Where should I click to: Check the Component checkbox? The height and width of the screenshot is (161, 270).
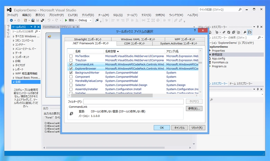[71, 77]
